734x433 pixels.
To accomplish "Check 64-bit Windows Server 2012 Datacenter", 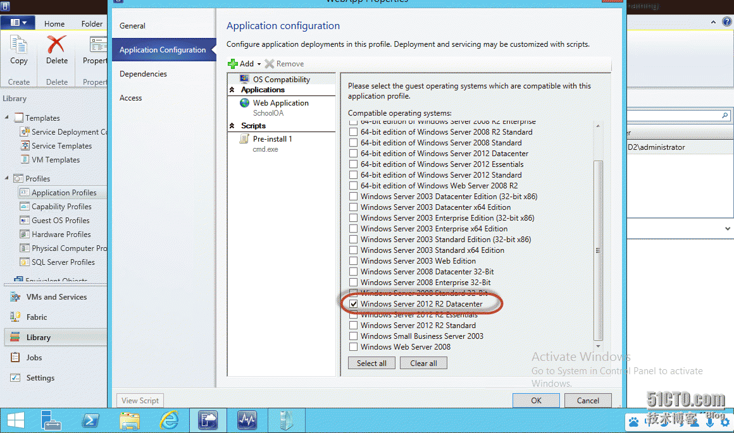I will [x=354, y=154].
